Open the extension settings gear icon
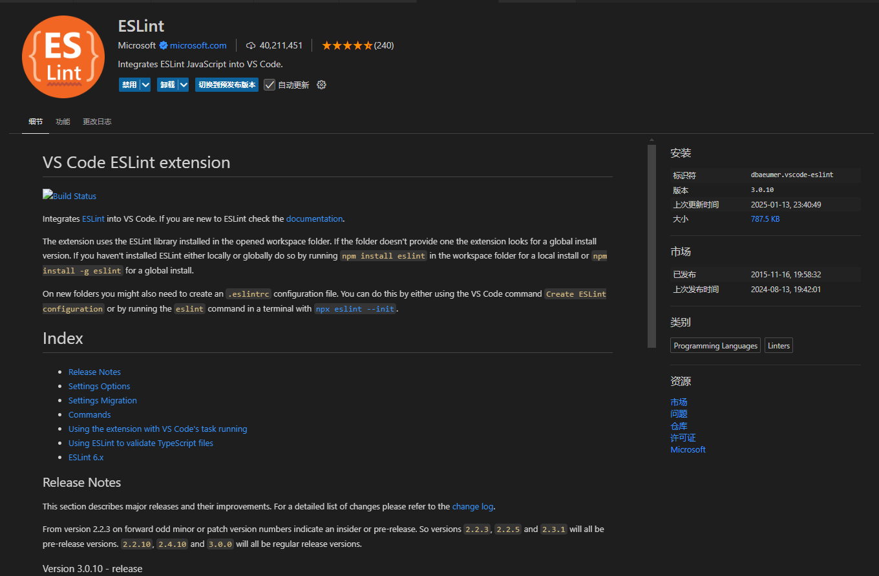 [321, 85]
